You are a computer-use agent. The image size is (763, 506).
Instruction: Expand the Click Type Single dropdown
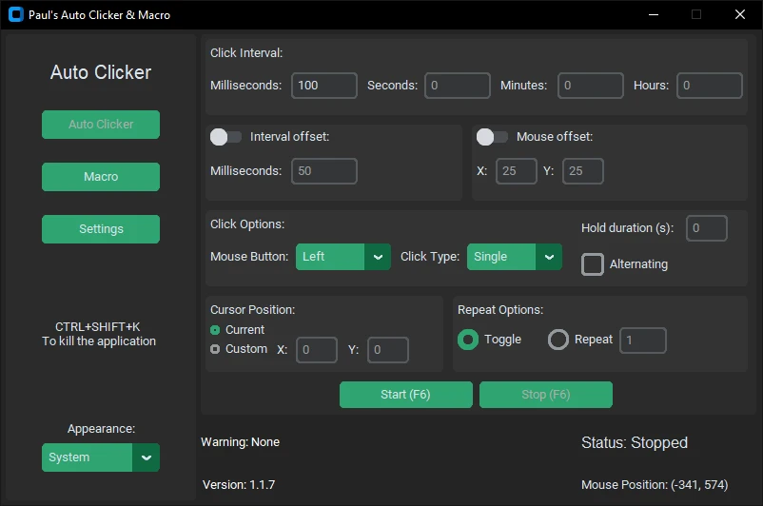[515, 257]
